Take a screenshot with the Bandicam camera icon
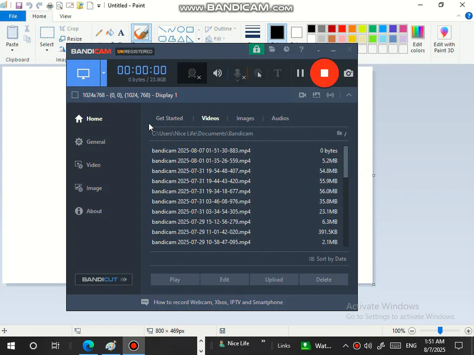474x355 pixels. coord(348,73)
